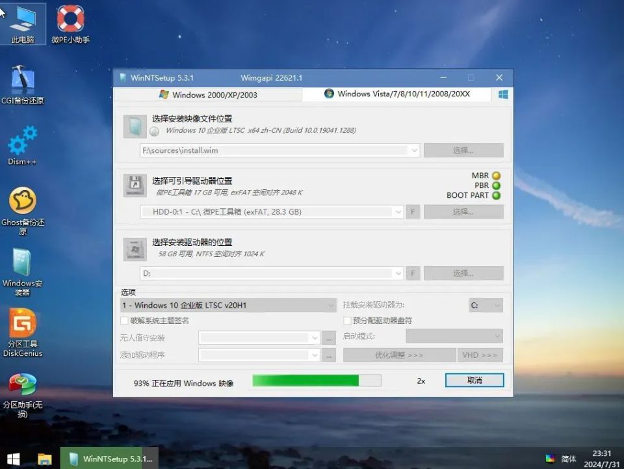Viewport: 624px width, 469px height.
Task: Enable 破解系统主题签名 option
Action: 123,321
